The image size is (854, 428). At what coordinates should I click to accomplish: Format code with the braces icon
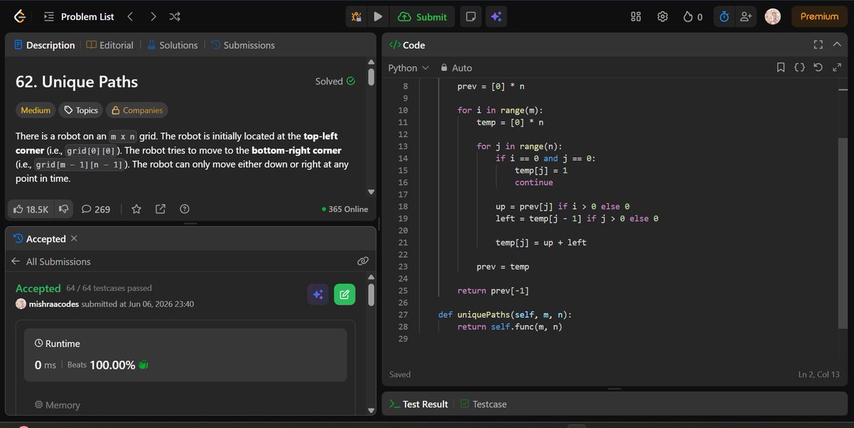pos(799,68)
